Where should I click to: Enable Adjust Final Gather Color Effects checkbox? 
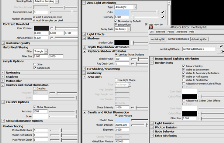point(183,101)
